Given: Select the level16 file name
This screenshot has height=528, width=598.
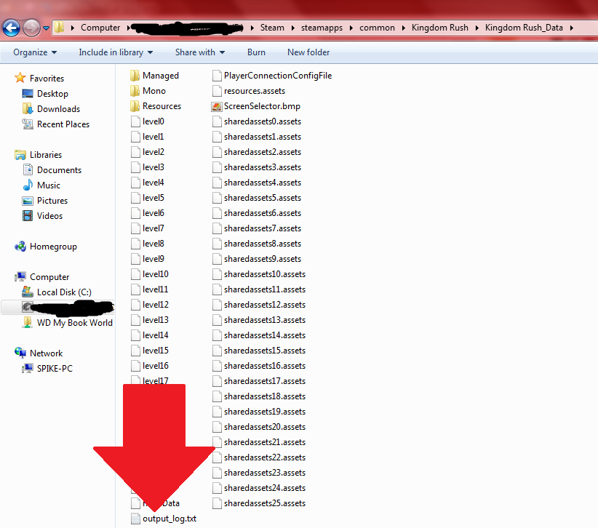Looking at the screenshot, I should pos(156,366).
